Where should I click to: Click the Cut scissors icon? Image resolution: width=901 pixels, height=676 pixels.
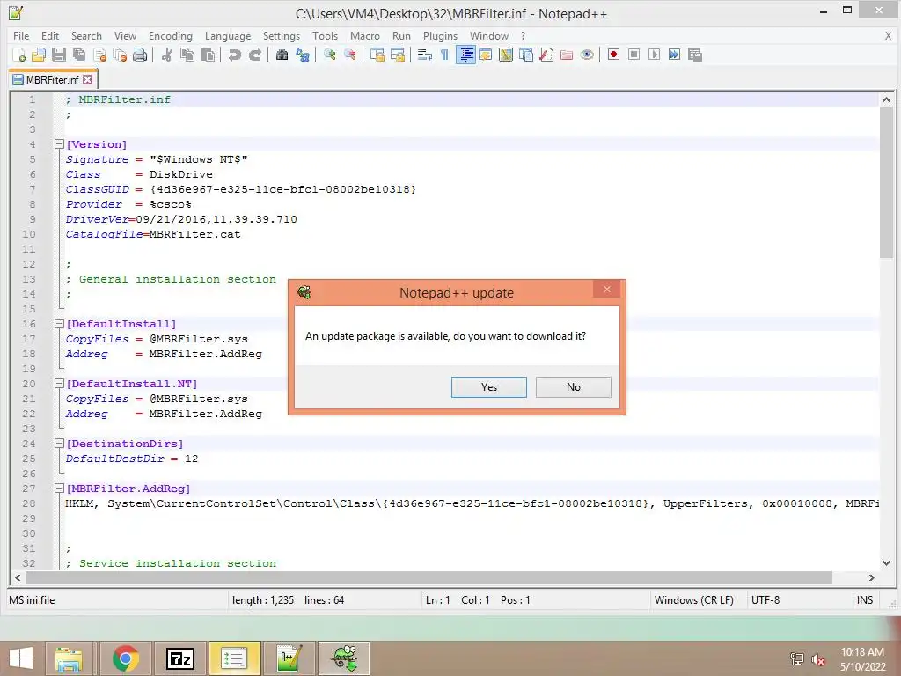pyautogui.click(x=166, y=55)
